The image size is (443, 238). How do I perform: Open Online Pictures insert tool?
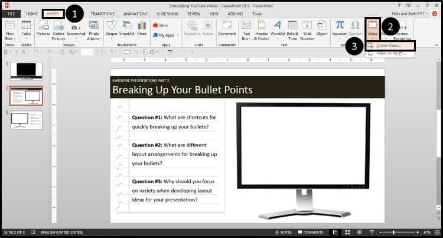pyautogui.click(x=58, y=31)
